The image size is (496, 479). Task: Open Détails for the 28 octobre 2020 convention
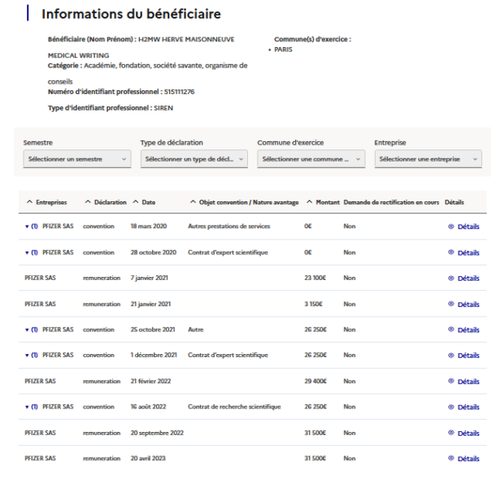pyautogui.click(x=463, y=252)
